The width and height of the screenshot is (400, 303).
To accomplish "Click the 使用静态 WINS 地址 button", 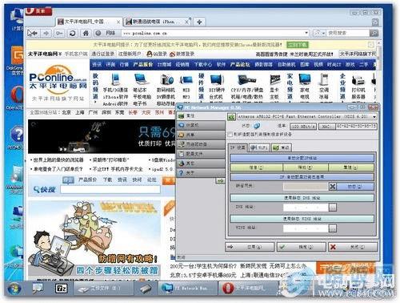I will click(x=302, y=219).
